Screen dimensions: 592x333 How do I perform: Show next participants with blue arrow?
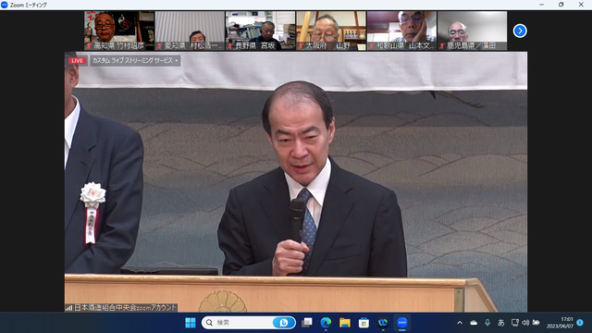click(x=520, y=31)
